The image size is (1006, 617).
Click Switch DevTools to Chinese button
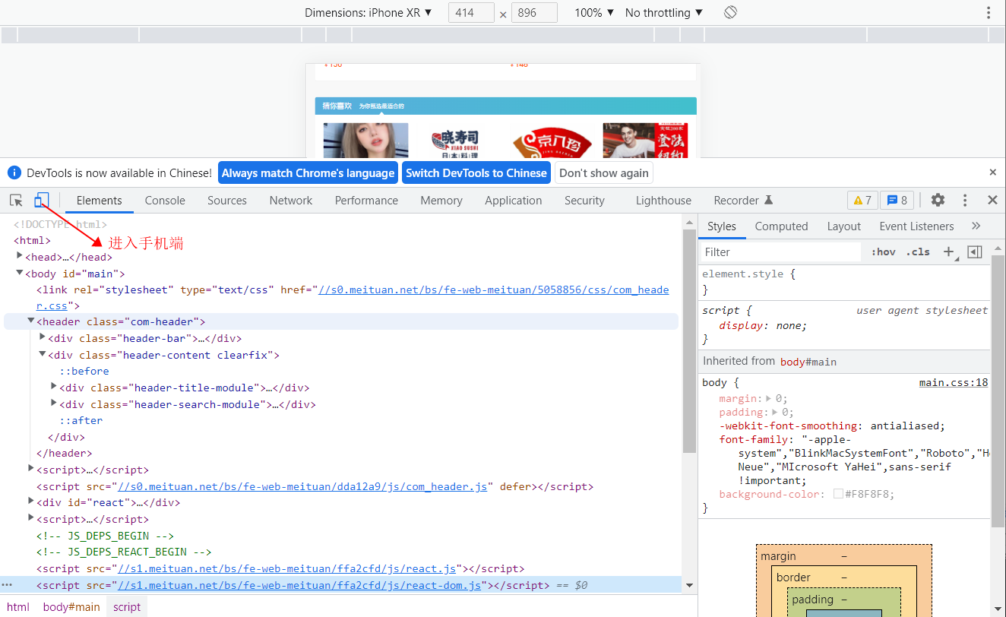(x=476, y=172)
